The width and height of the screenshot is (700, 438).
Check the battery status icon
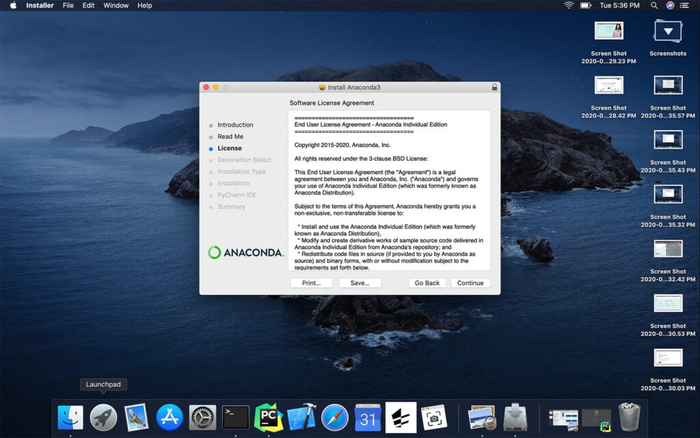[x=585, y=5]
